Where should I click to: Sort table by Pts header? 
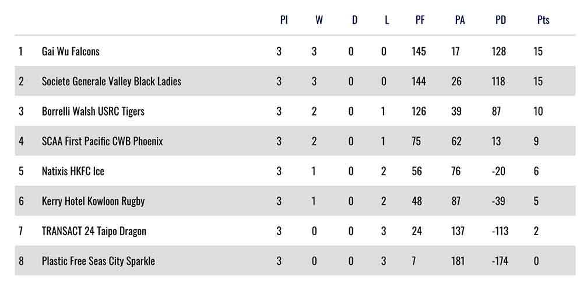pos(543,20)
